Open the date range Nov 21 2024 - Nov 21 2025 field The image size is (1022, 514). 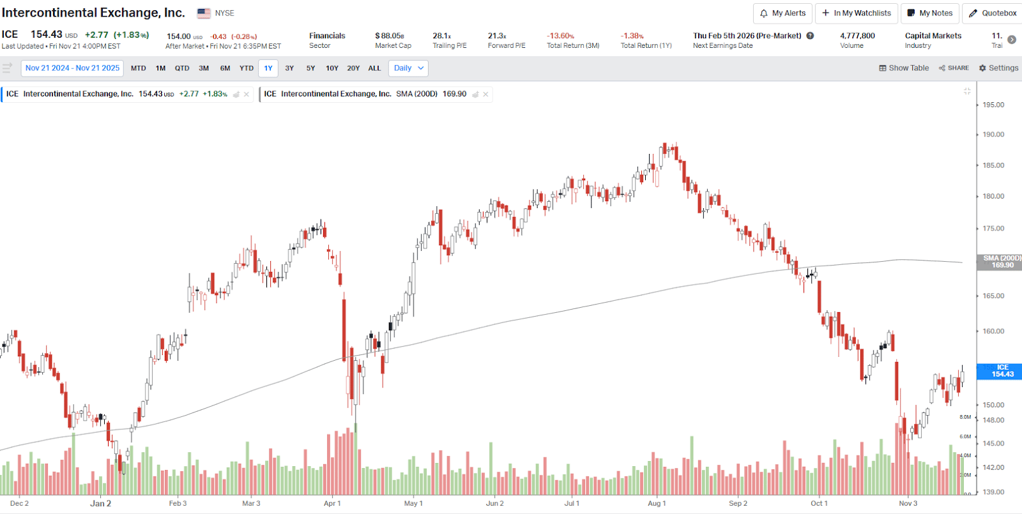72,68
